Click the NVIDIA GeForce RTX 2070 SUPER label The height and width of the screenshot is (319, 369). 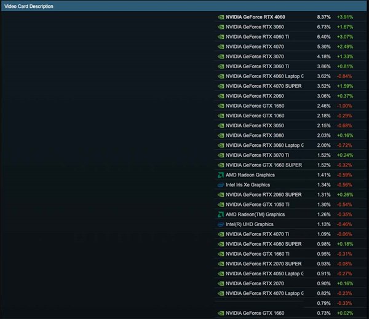264,264
